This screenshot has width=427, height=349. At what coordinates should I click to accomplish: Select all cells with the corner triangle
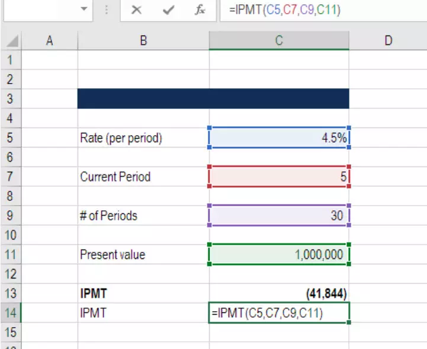(x=11, y=41)
